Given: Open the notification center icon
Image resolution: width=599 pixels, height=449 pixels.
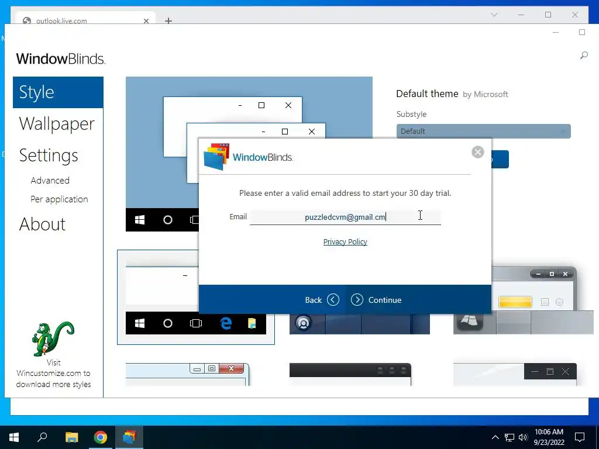Looking at the screenshot, I should pyautogui.click(x=580, y=437).
